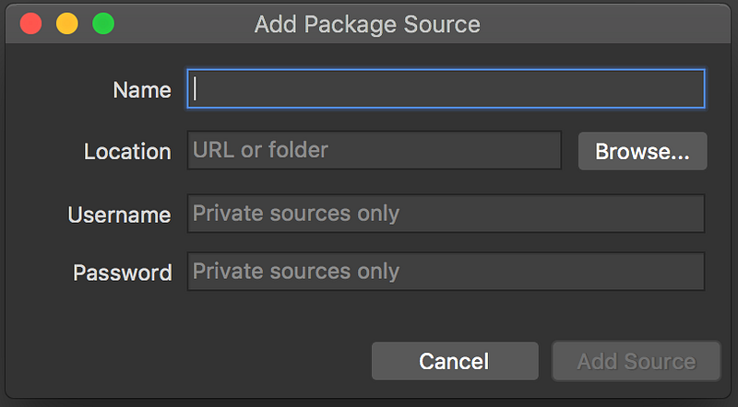Click empty dialog area left of Cancel
Screen dimensions: 738x407
click(184, 359)
